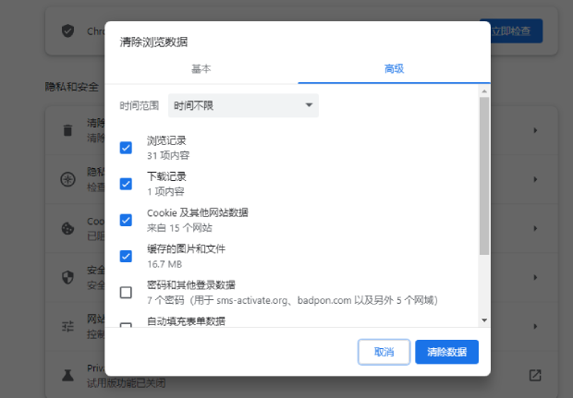Click the site settings sliders icon
573x398 pixels.
pyautogui.click(x=67, y=326)
